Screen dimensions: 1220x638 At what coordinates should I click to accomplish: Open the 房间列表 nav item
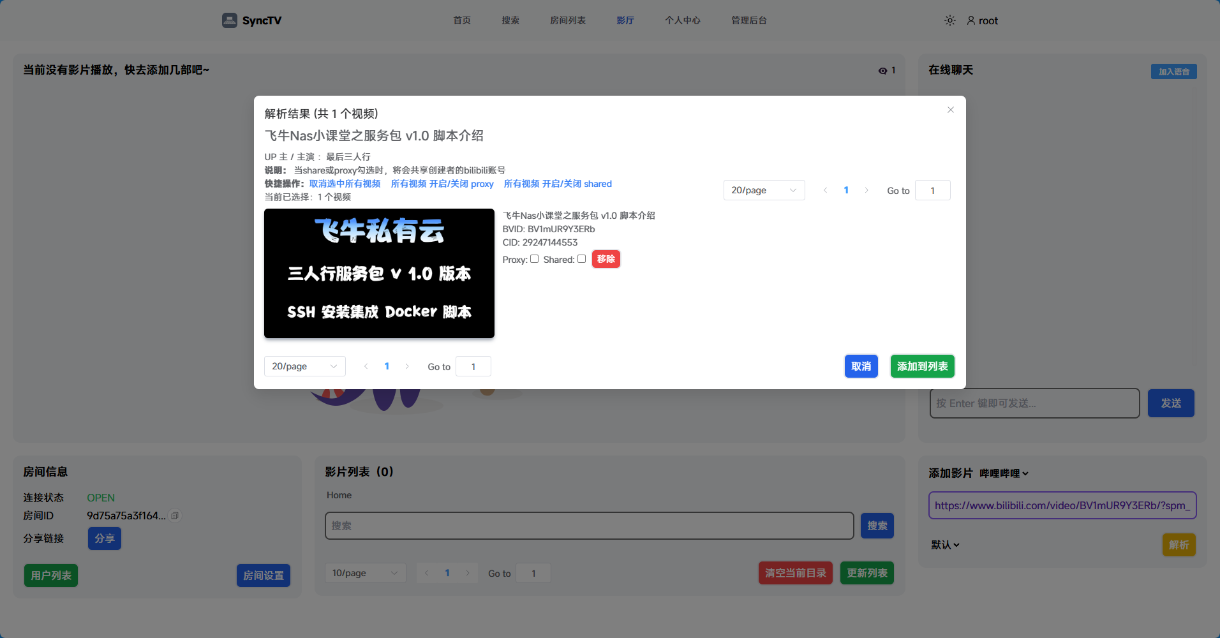[568, 20]
